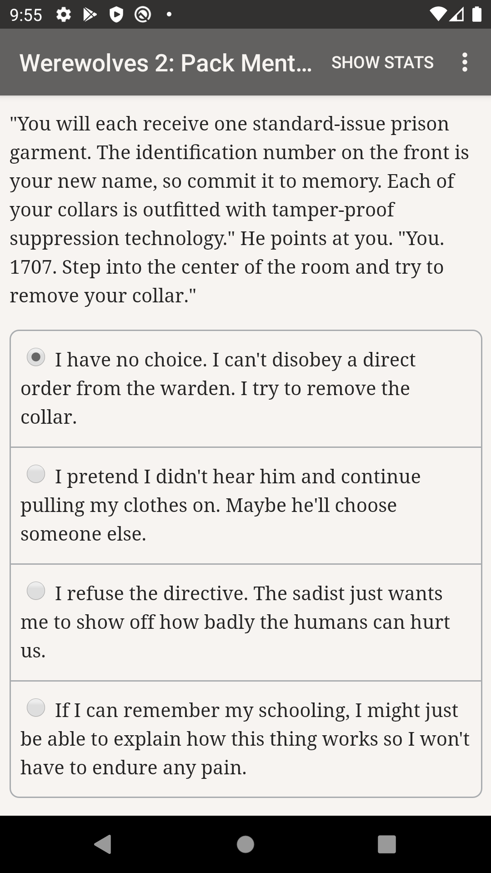Screen dimensions: 491x873
Task: Choose the "I refuse the directive" radio
Action: coord(36,591)
